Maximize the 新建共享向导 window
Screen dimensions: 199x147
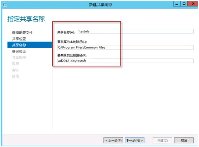pos(184,4)
